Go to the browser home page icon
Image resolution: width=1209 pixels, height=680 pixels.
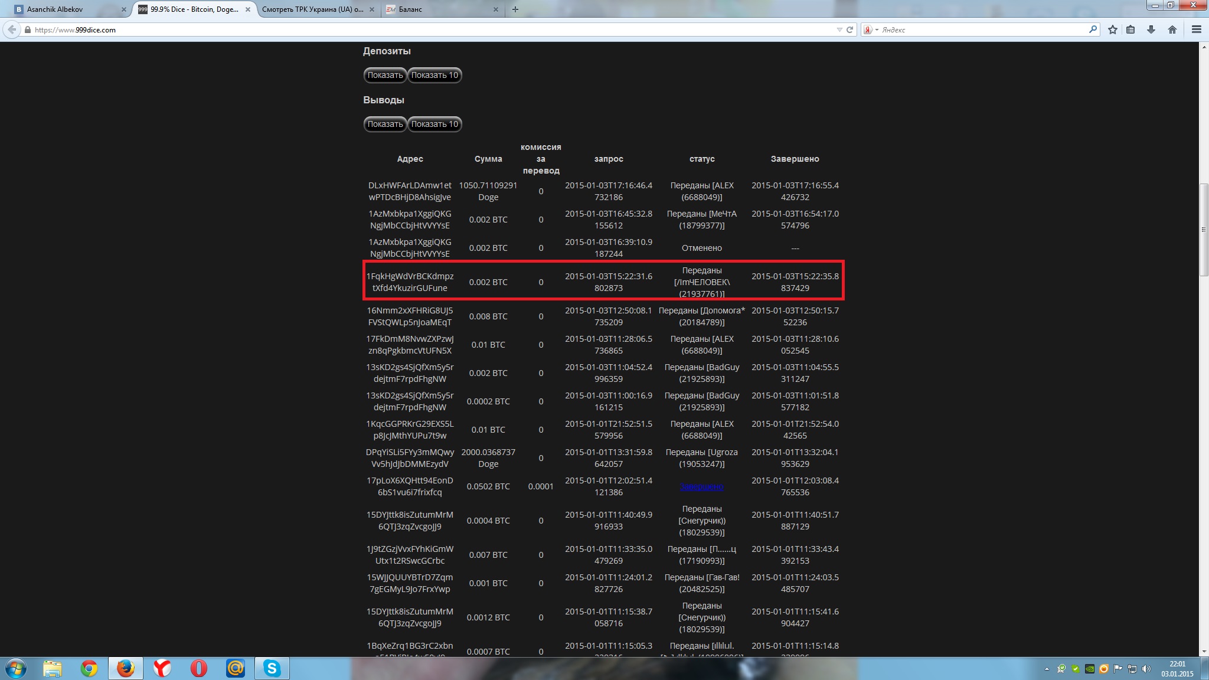pyautogui.click(x=1172, y=30)
